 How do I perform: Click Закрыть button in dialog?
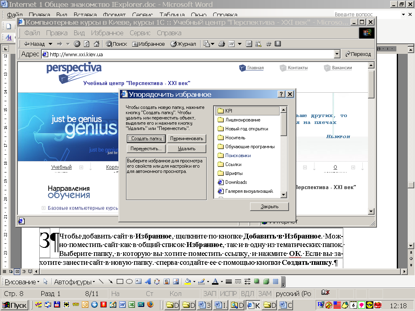point(270,207)
